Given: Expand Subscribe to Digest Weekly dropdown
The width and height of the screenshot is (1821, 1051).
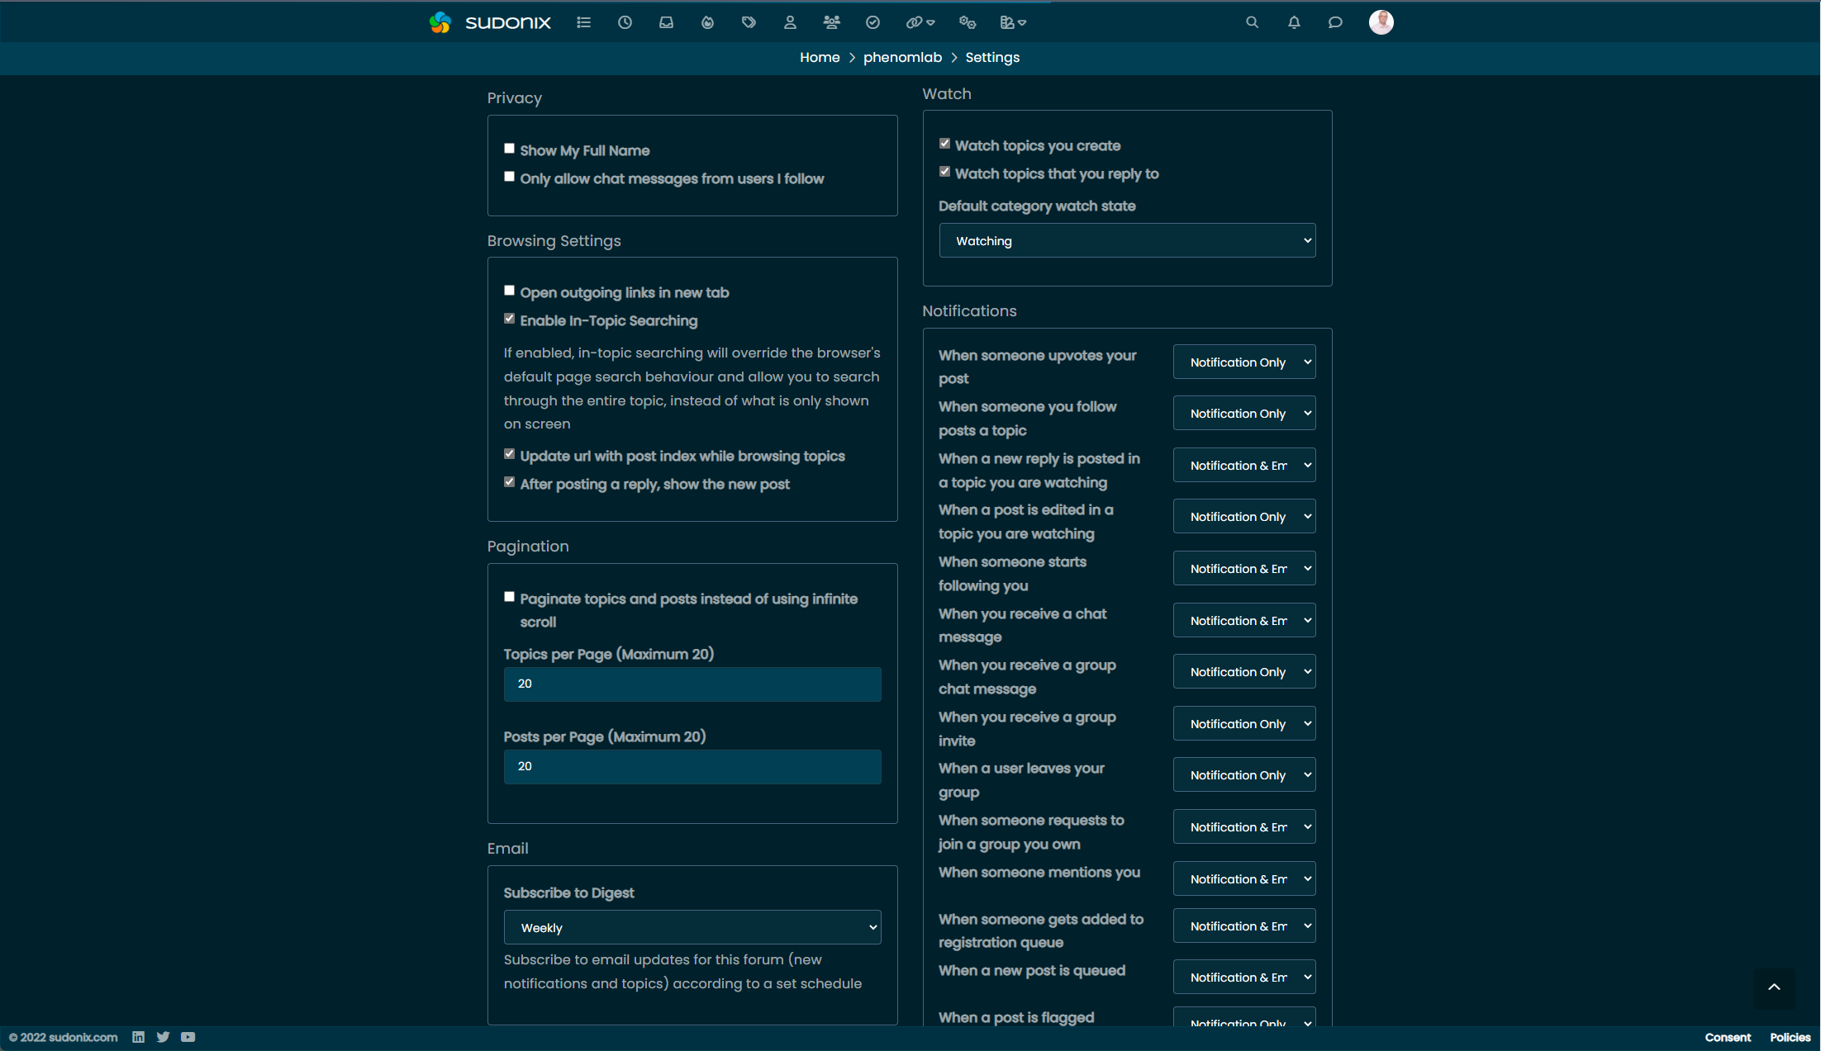Looking at the screenshot, I should [x=692, y=927].
